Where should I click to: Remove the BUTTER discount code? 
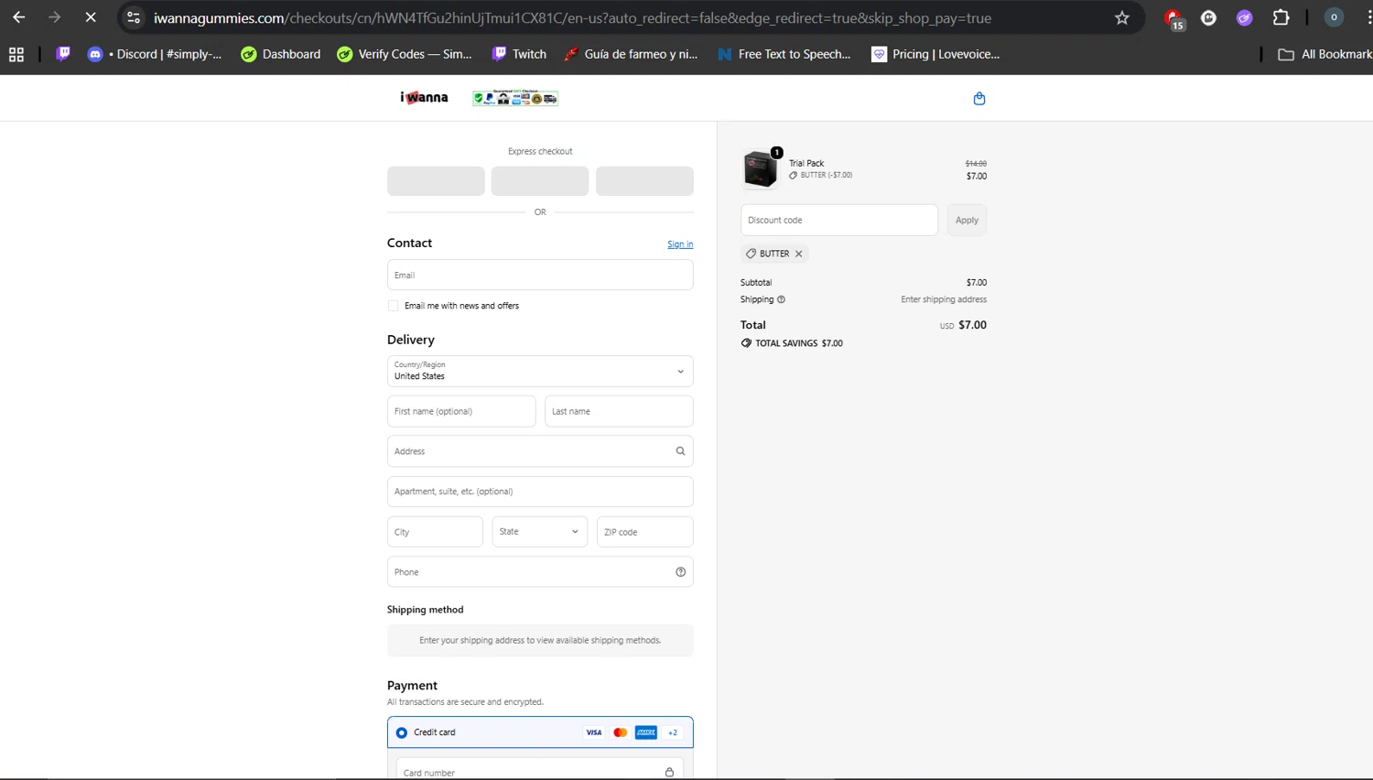click(798, 254)
